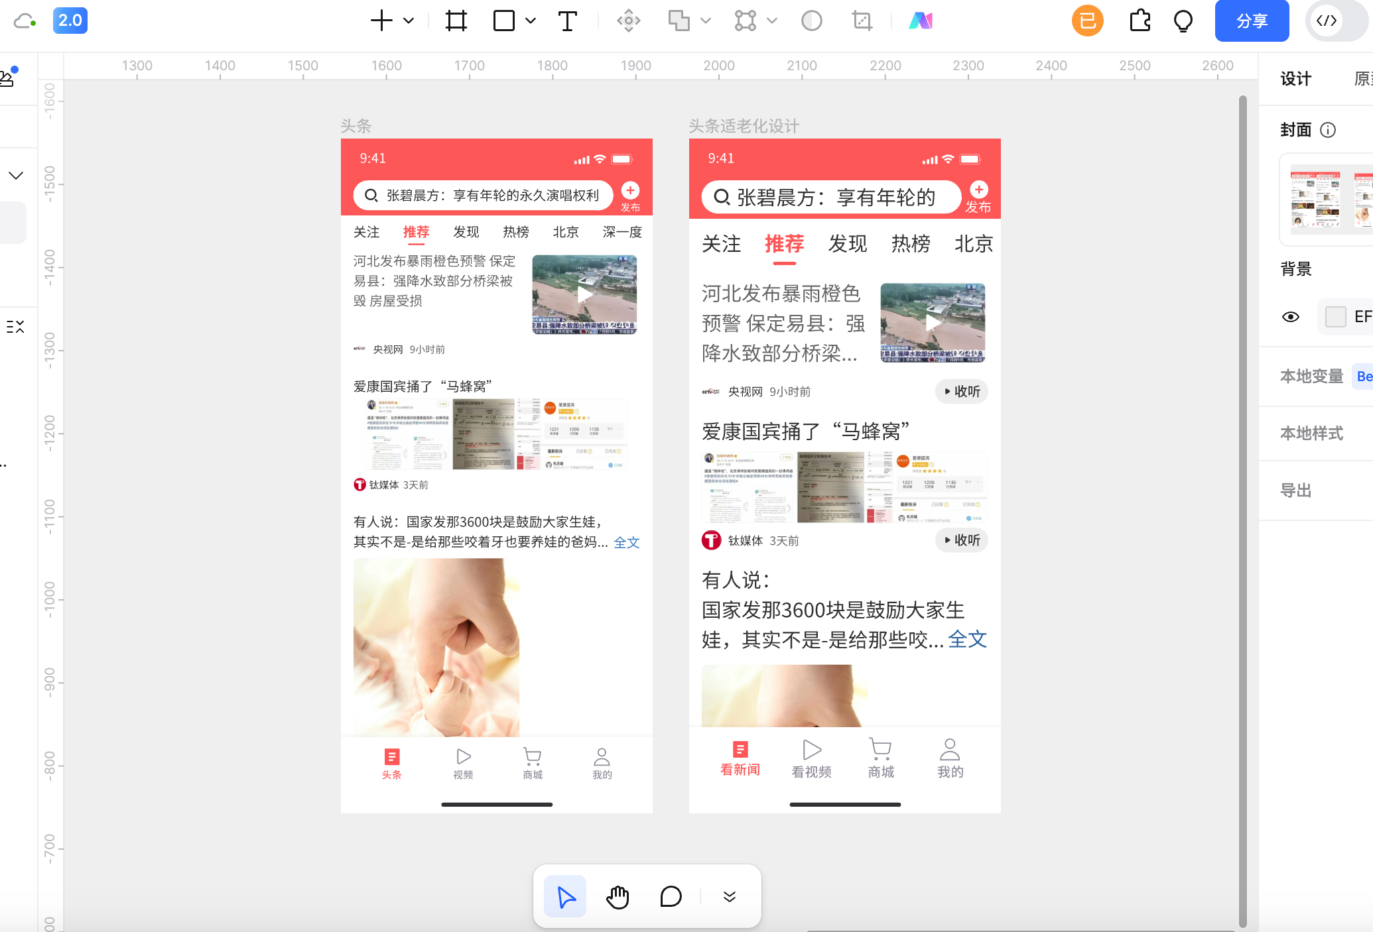Select the add (plus) tool
Viewport: 1373px width, 932px height.
(x=381, y=21)
